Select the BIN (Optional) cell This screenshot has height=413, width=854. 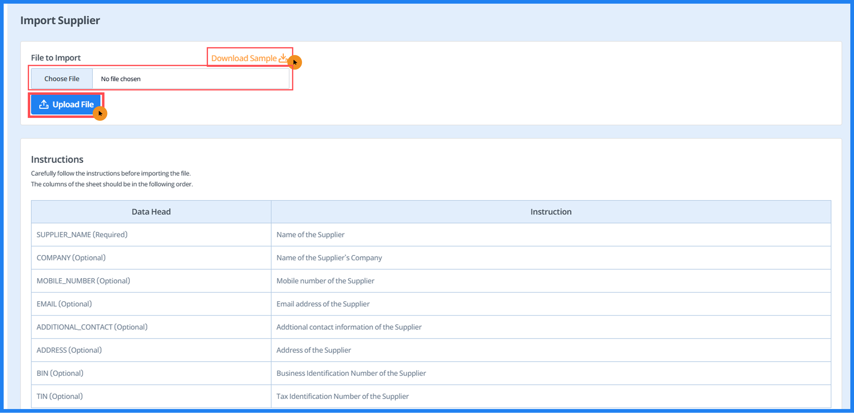coord(60,373)
